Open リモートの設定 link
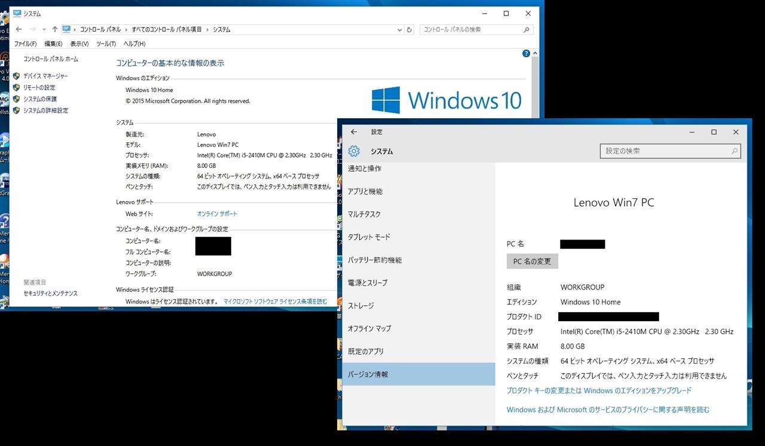The width and height of the screenshot is (765, 446). click(39, 87)
